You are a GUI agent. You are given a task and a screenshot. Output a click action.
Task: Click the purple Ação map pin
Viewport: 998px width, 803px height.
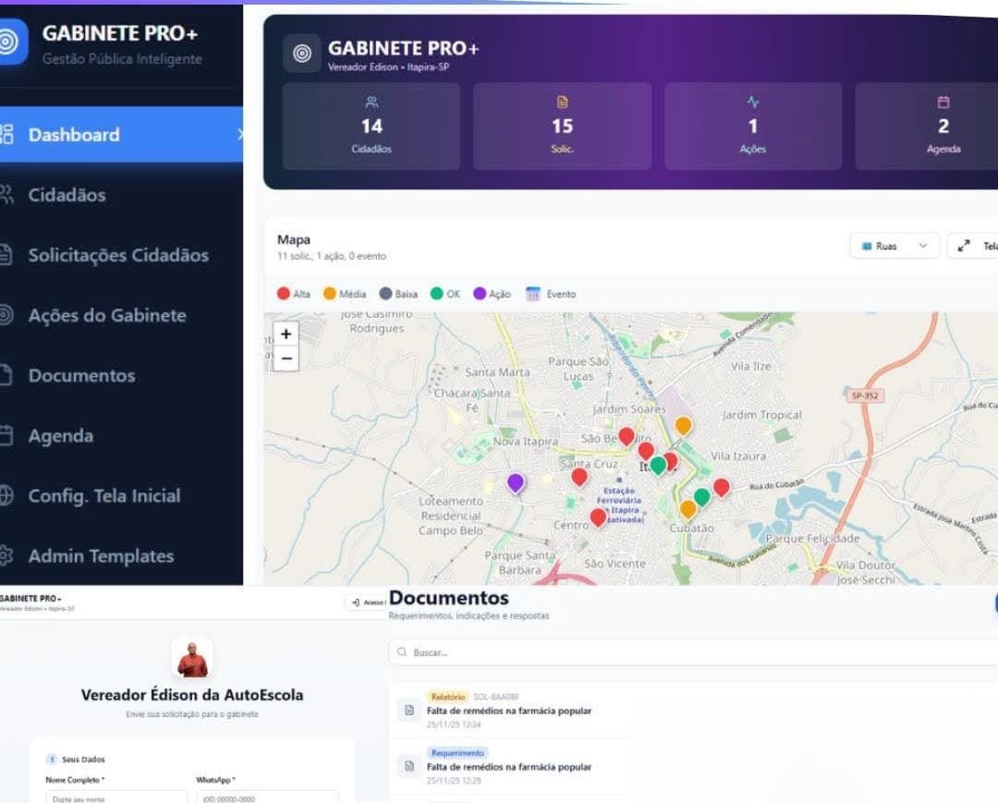pos(516,482)
